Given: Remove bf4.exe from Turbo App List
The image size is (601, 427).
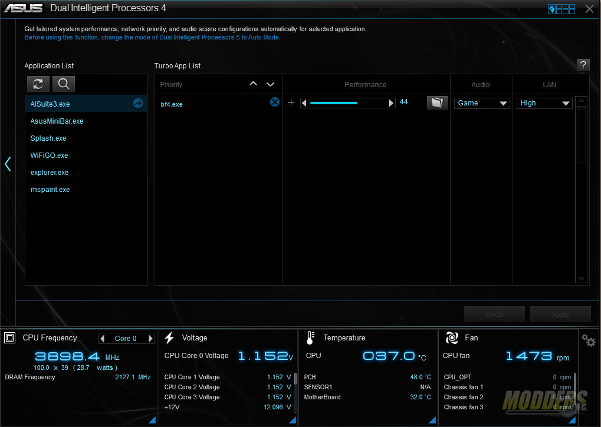Looking at the screenshot, I should pyautogui.click(x=275, y=102).
